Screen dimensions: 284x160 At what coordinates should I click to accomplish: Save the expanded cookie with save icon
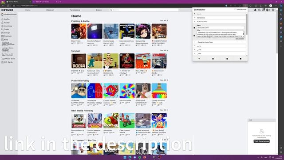coord(194,36)
